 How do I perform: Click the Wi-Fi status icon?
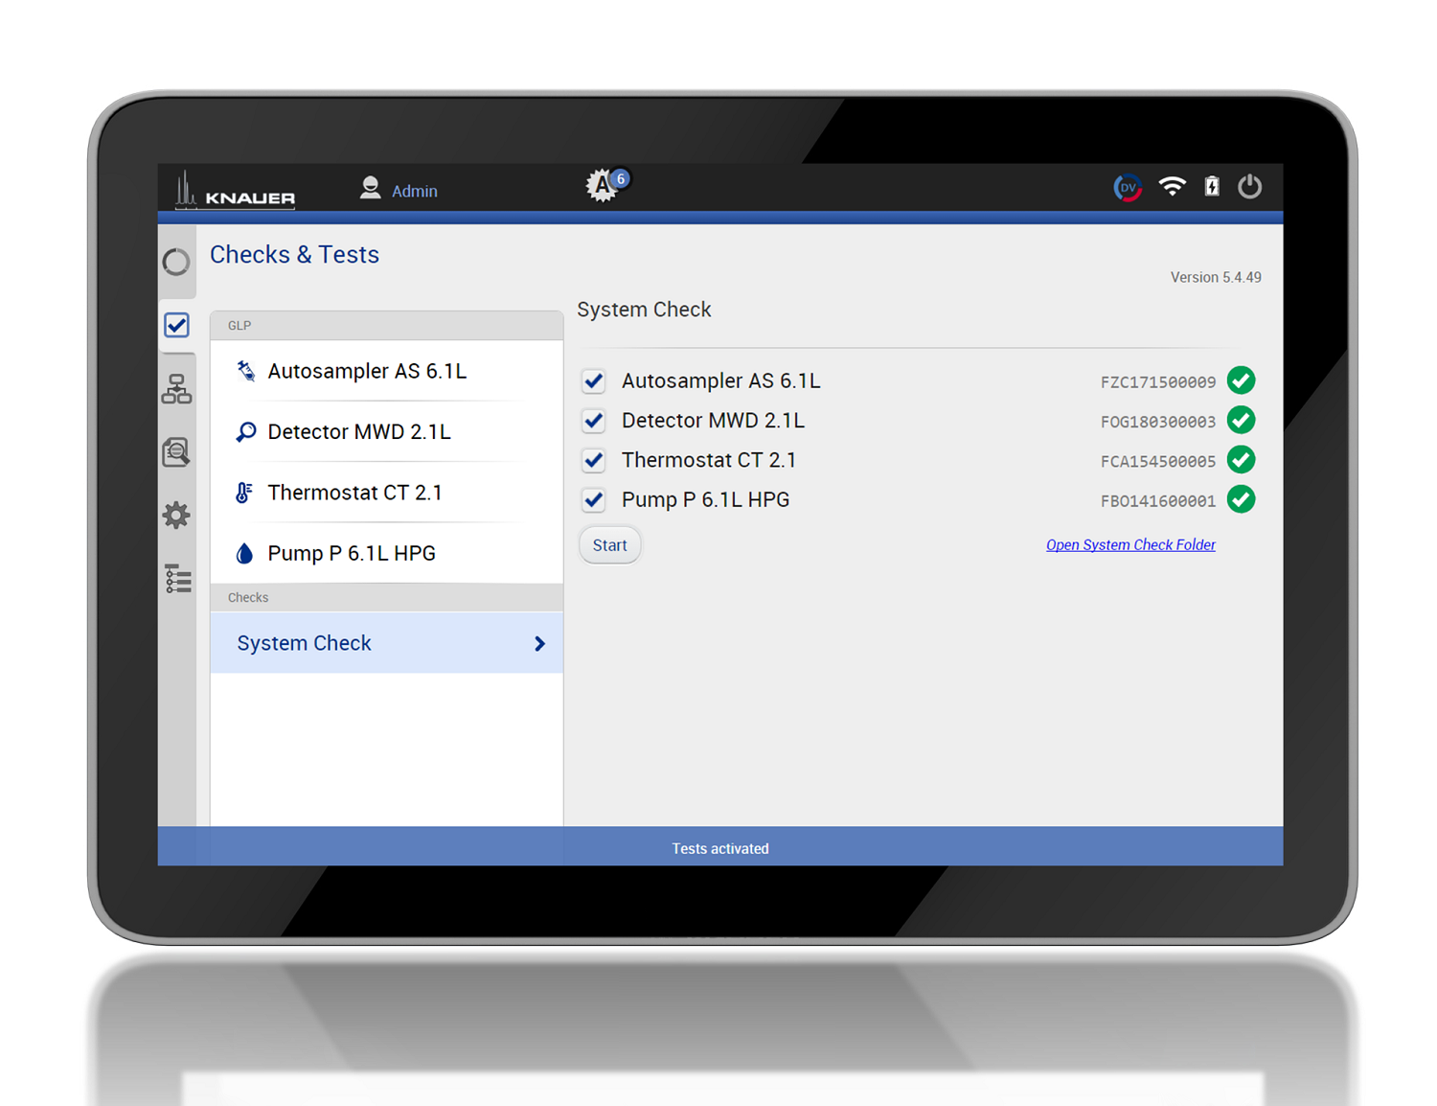click(1172, 187)
